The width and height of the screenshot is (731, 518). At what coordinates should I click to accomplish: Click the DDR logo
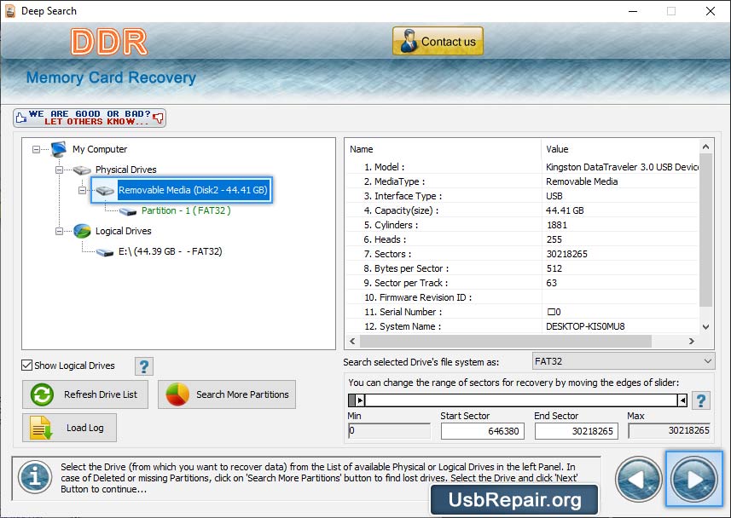click(109, 42)
